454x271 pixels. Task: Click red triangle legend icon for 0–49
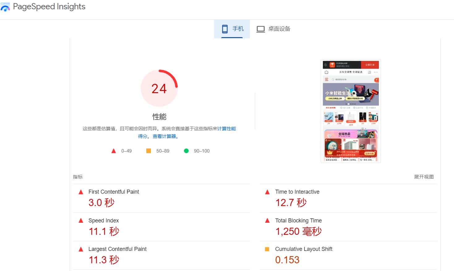point(113,151)
